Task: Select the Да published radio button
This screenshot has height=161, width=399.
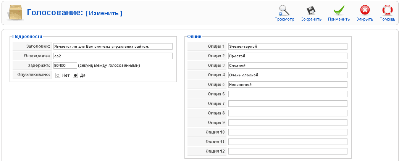Action: (75, 76)
